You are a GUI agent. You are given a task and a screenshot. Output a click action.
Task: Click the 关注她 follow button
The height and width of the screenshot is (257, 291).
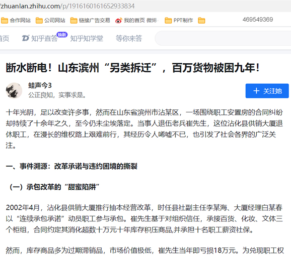point(267,91)
